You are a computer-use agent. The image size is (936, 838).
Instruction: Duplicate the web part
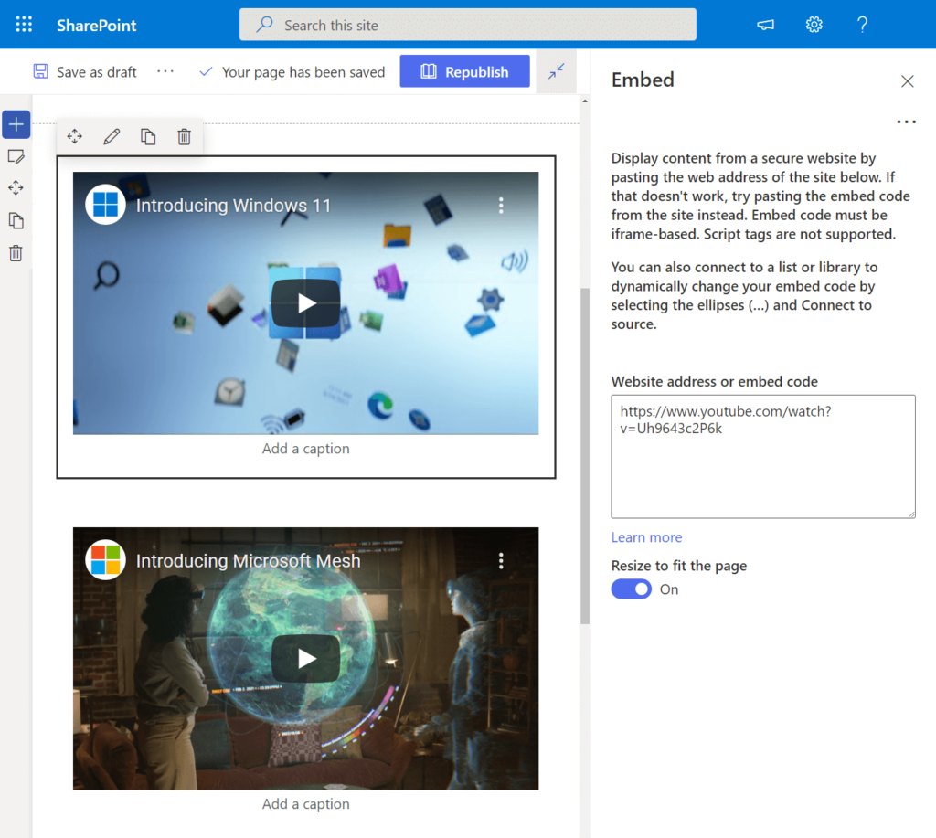(x=148, y=137)
